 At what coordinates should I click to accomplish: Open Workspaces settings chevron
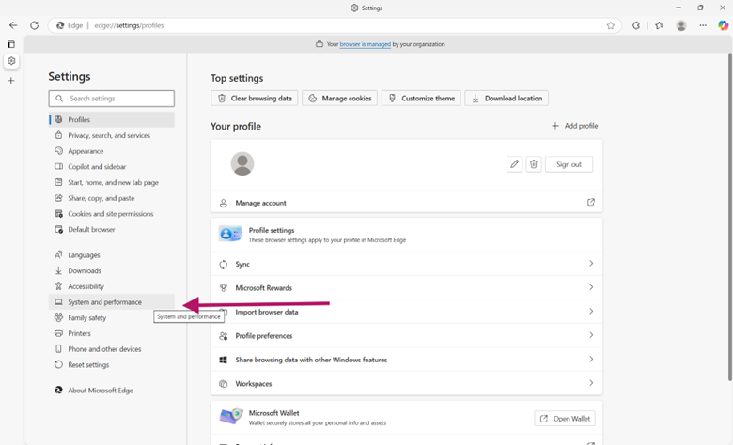pos(591,383)
